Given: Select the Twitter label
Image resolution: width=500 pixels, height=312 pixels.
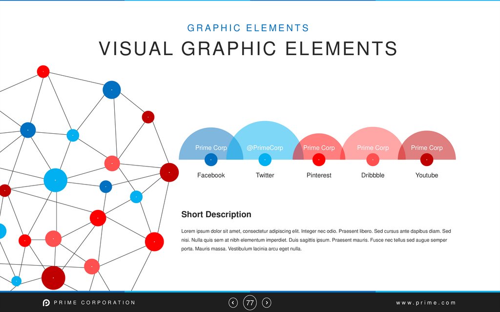Looking at the screenshot, I should pyautogui.click(x=265, y=175).
